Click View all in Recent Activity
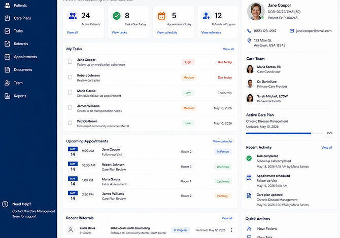Image resolution: width=340 pixels, height=238 pixels. (x=327, y=147)
